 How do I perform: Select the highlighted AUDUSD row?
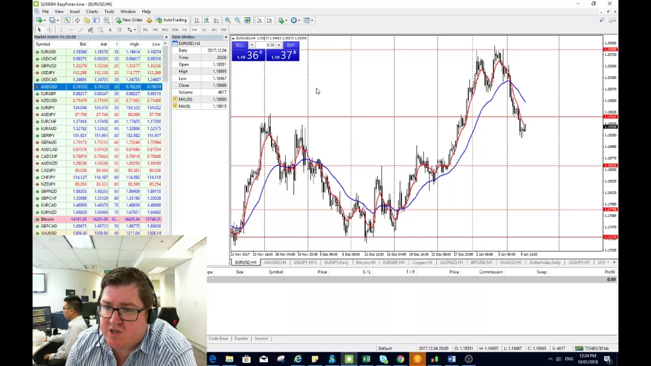[x=98, y=87]
